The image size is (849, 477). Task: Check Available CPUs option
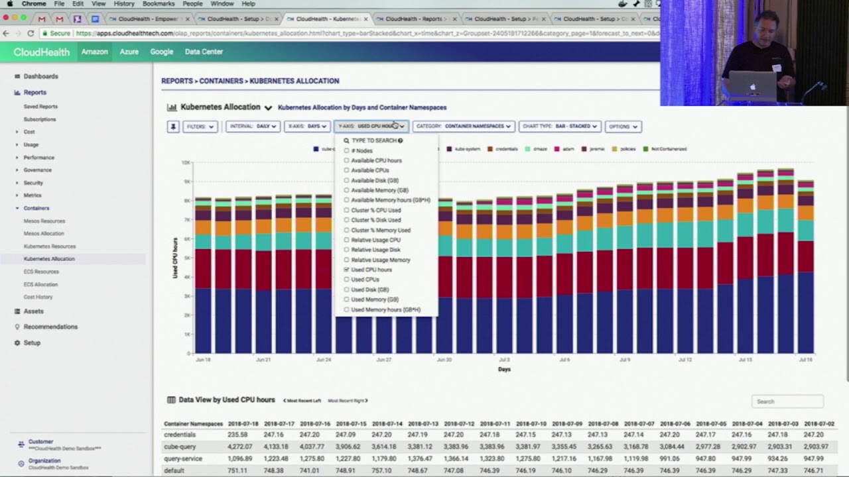point(346,170)
